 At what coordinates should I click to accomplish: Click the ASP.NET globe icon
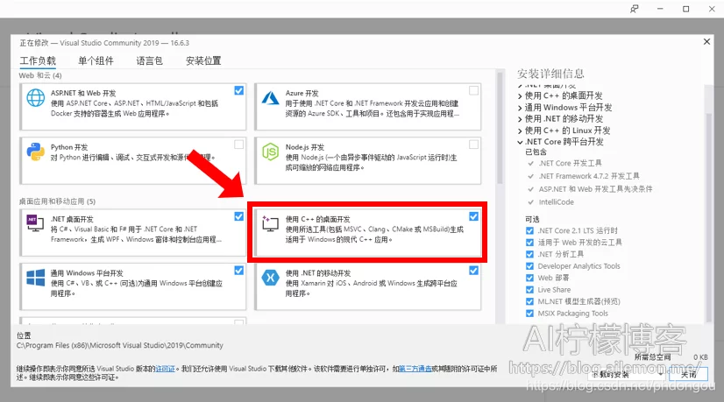point(36,98)
